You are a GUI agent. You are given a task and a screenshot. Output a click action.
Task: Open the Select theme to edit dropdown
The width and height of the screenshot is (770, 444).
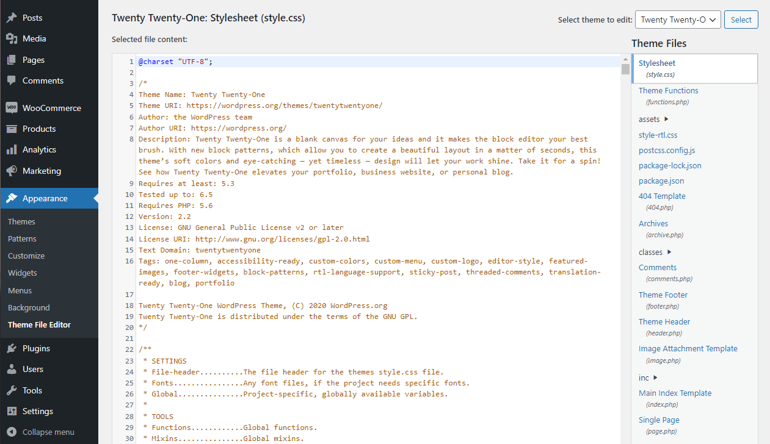678,20
